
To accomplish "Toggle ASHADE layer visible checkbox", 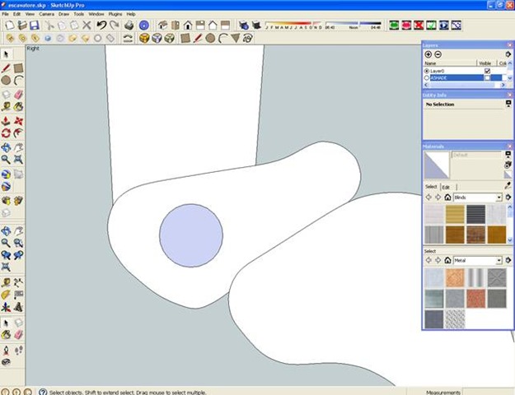I will pyautogui.click(x=487, y=78).
